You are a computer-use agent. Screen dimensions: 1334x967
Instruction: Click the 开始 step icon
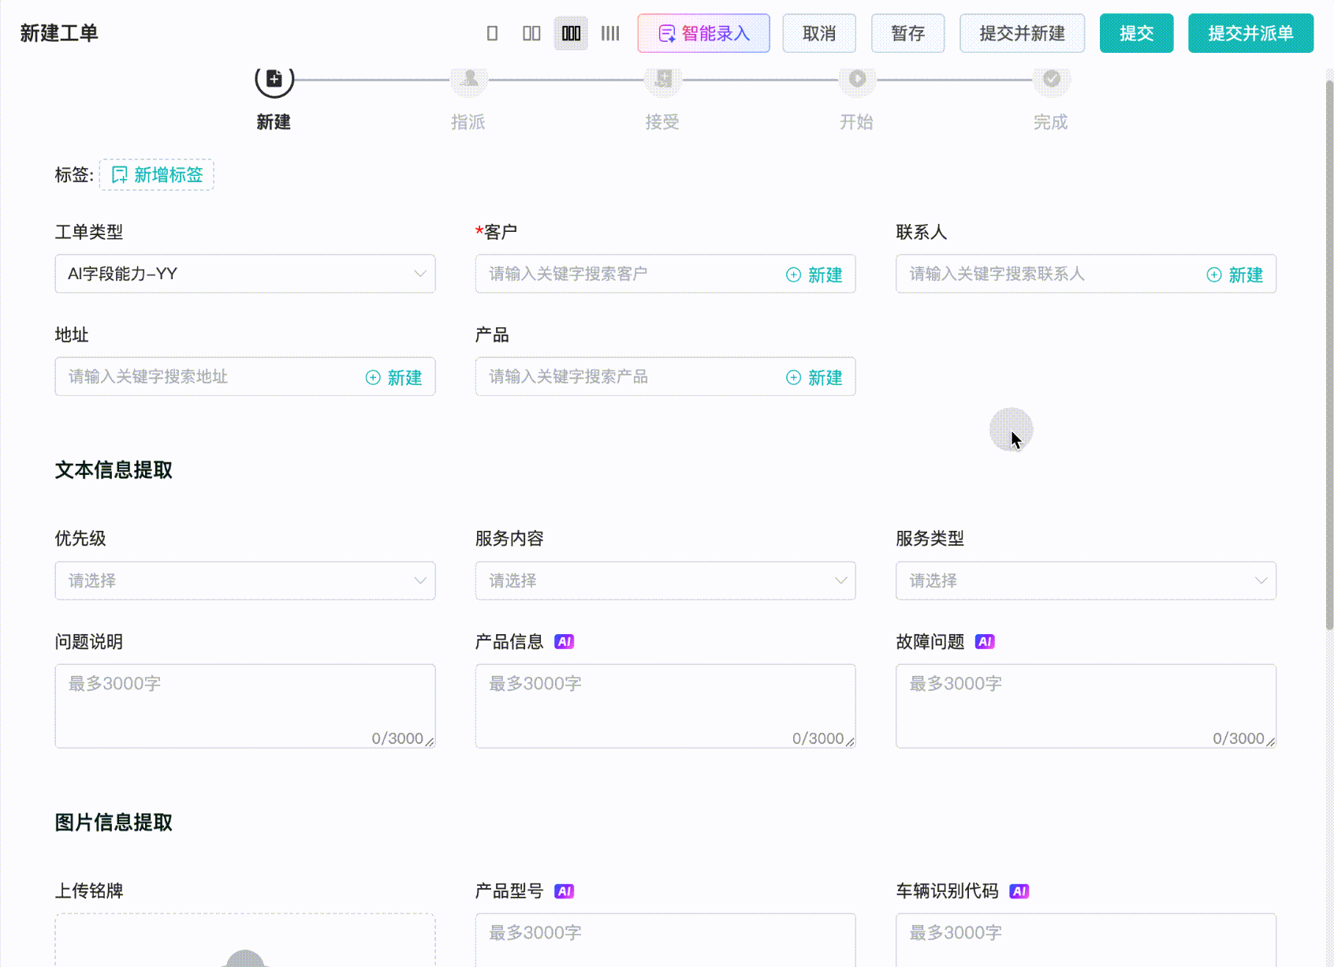pos(857,79)
